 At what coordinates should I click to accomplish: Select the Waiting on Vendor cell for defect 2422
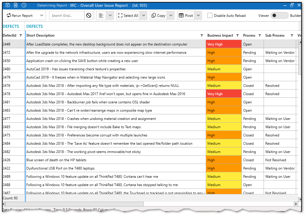280,168
